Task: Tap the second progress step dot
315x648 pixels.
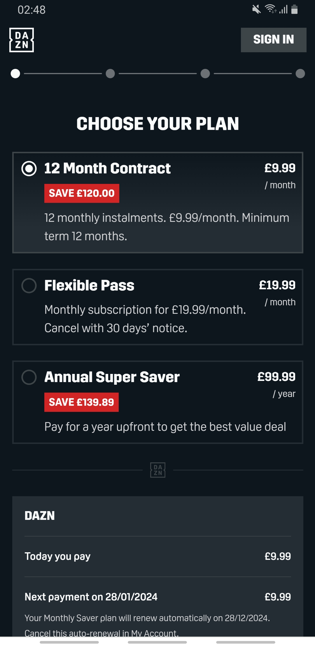Action: pyautogui.click(x=110, y=74)
